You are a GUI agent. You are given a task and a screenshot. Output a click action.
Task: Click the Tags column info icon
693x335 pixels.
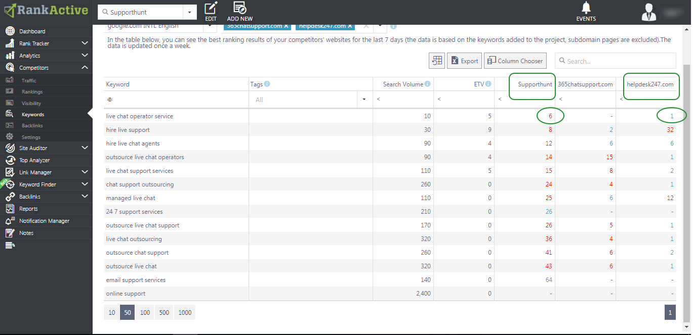267,84
